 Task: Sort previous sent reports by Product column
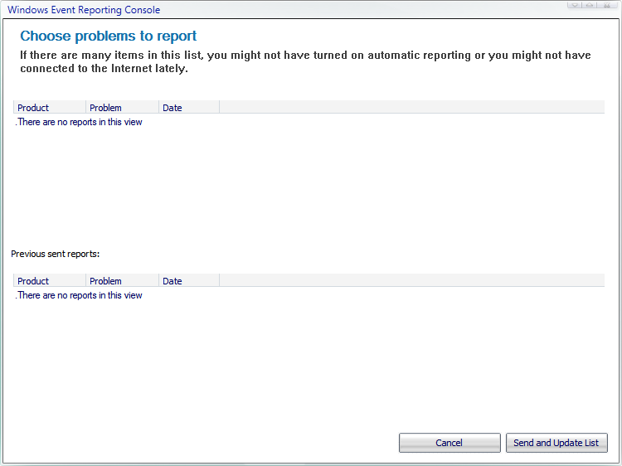click(x=50, y=281)
